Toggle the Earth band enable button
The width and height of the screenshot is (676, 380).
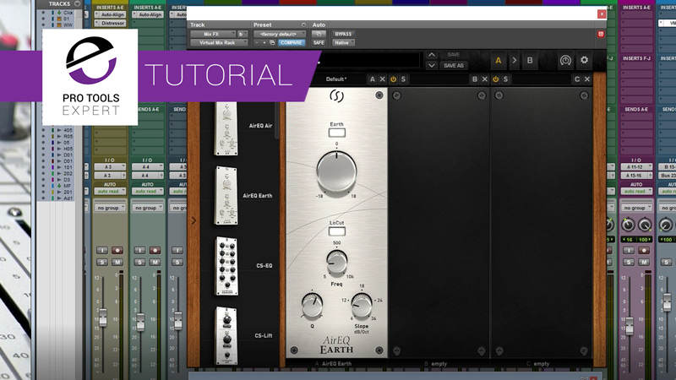click(x=336, y=133)
